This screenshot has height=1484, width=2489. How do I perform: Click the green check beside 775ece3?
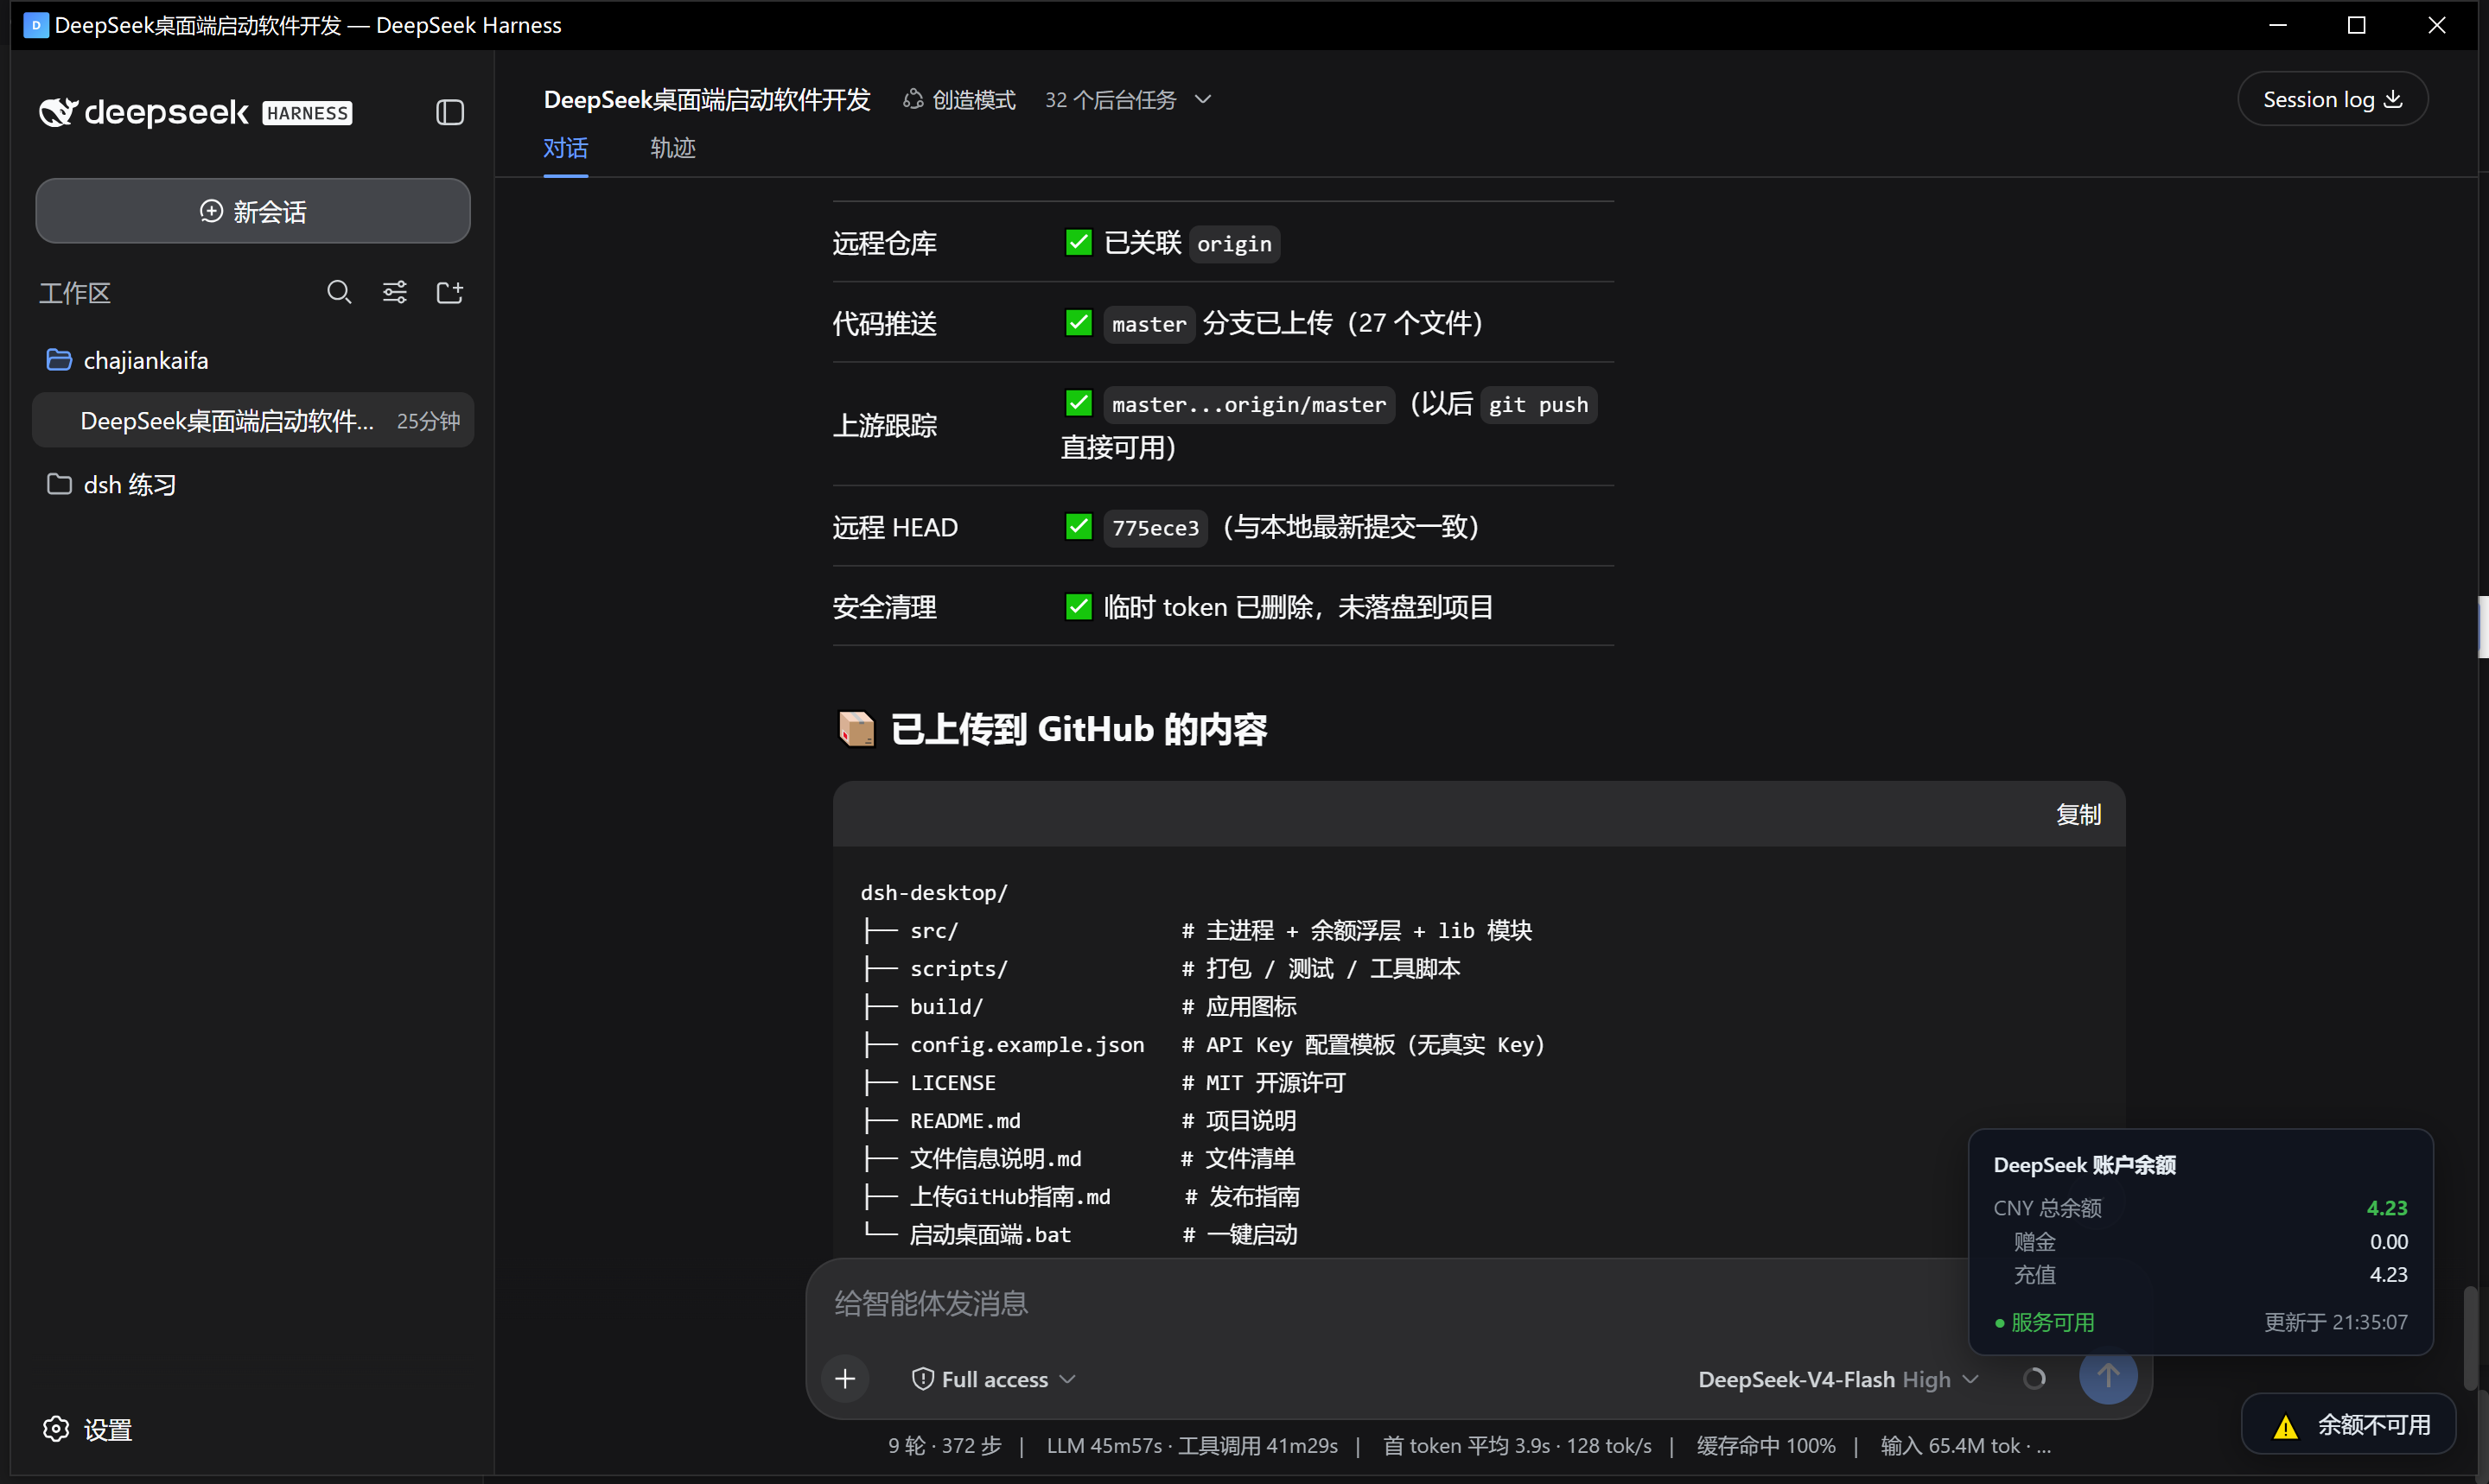coord(1079,526)
